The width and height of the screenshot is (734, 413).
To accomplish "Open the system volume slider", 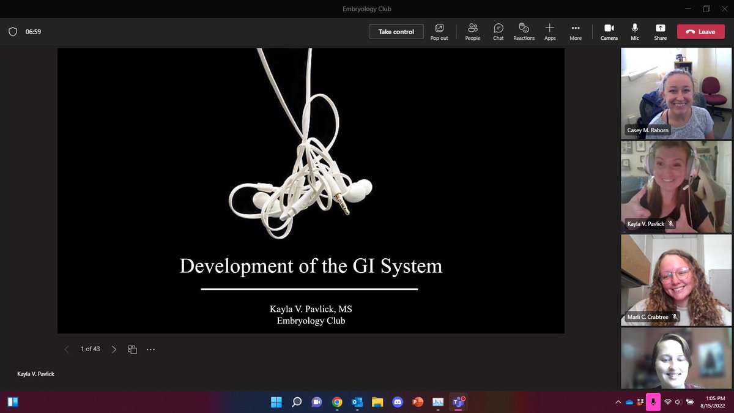I will pos(679,403).
